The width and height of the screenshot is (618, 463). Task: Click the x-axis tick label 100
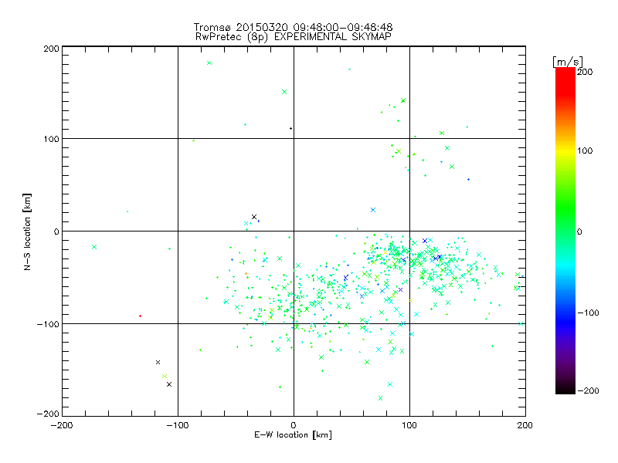pyautogui.click(x=409, y=426)
